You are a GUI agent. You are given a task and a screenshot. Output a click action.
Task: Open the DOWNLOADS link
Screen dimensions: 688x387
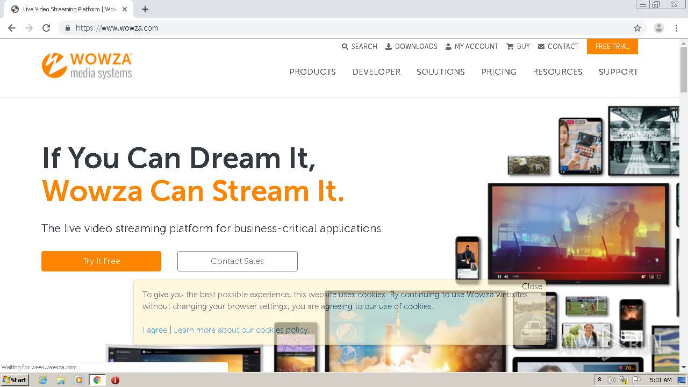[411, 47]
